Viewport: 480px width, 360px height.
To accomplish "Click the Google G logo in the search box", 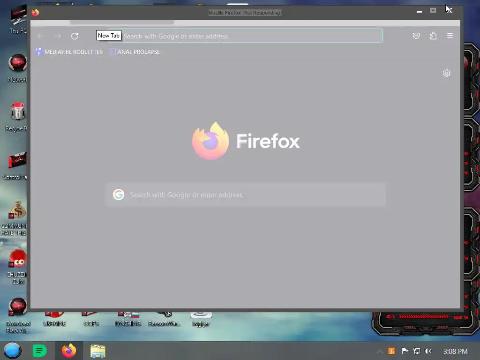I will click(x=119, y=195).
